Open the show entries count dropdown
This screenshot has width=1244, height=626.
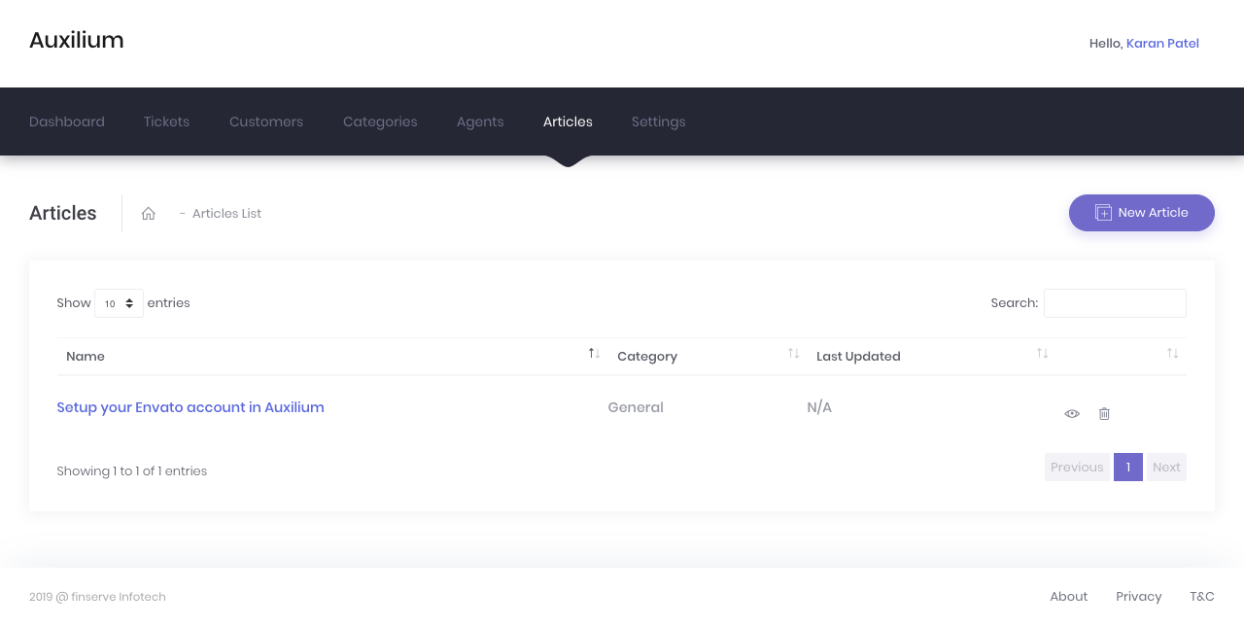point(119,303)
